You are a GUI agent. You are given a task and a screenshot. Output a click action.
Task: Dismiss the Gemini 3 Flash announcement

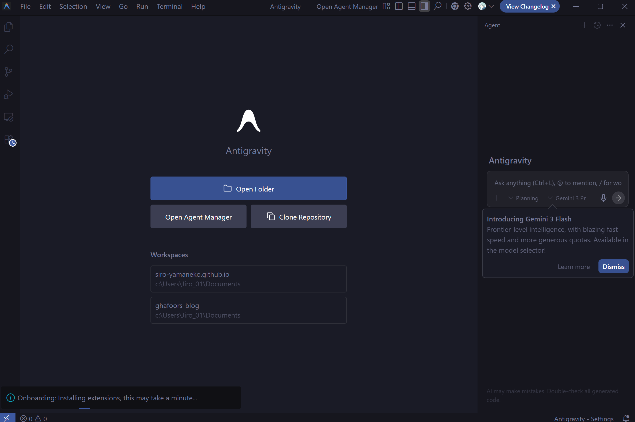click(x=613, y=267)
